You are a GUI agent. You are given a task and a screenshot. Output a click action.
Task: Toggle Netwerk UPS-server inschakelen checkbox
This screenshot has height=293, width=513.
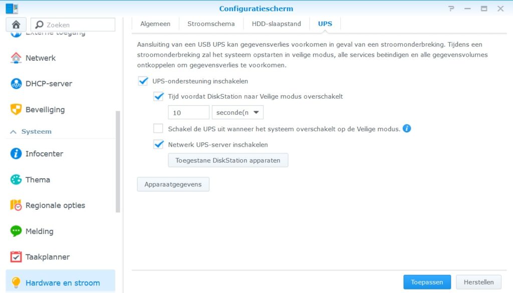click(x=159, y=145)
